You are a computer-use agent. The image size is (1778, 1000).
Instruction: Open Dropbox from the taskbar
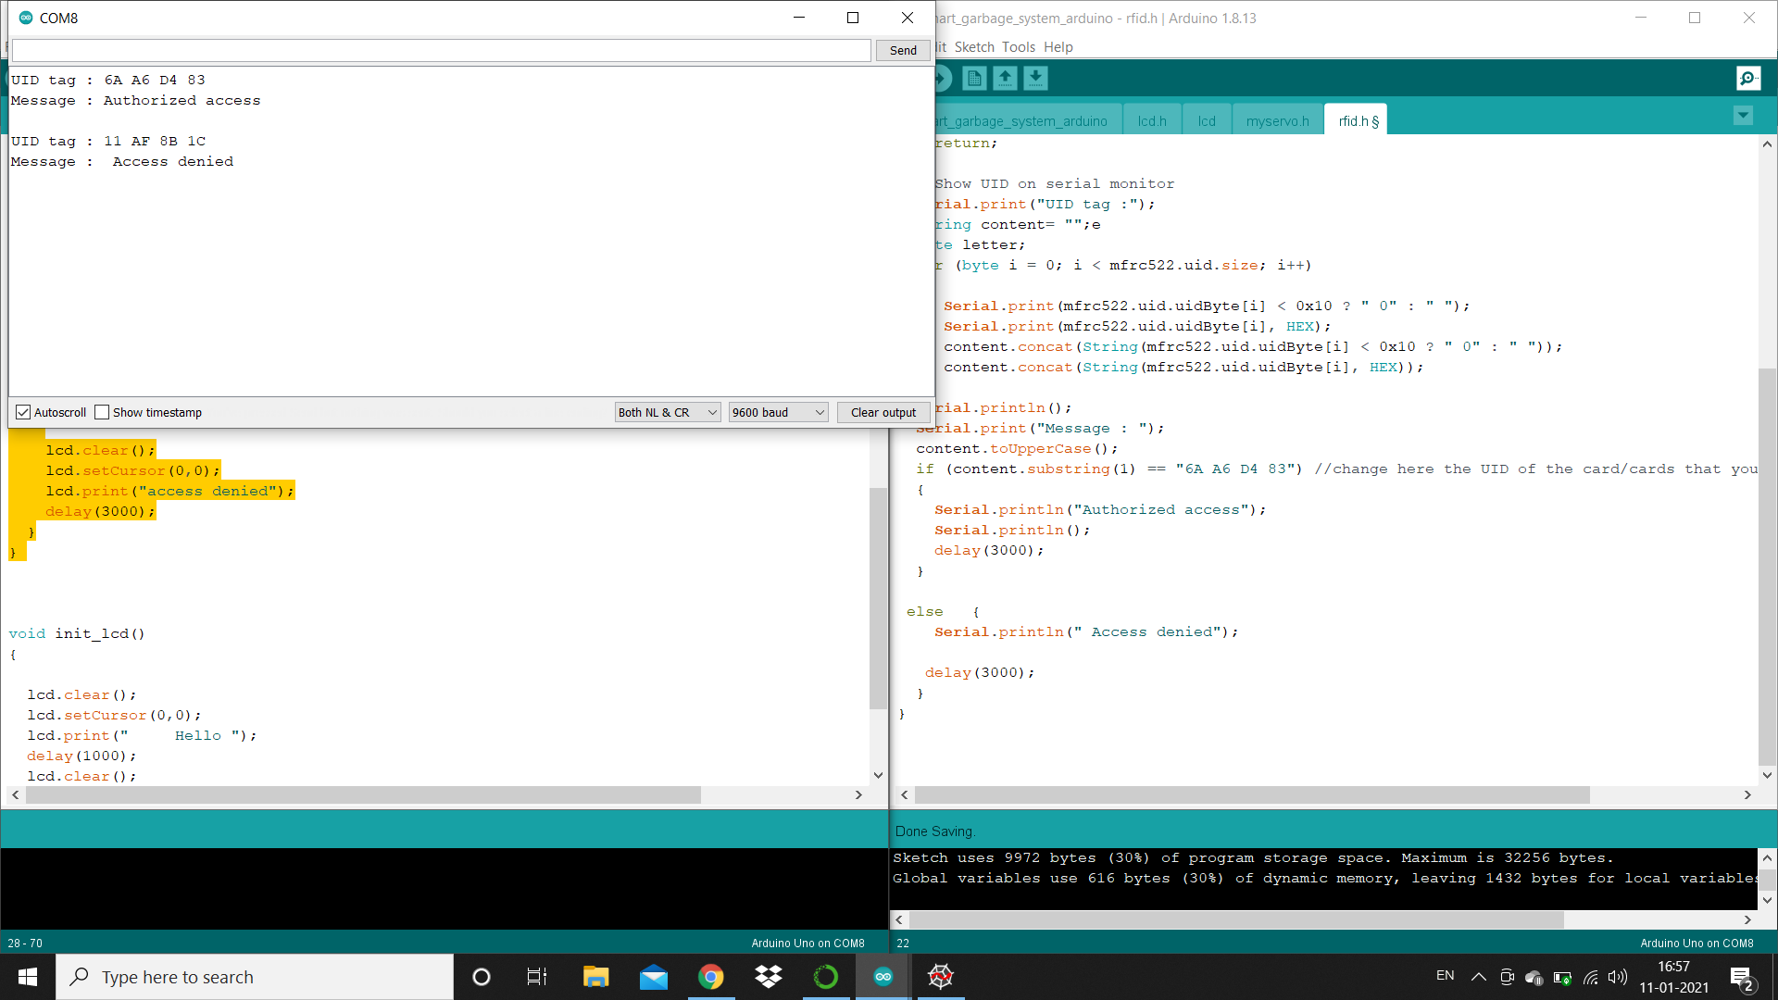(769, 977)
